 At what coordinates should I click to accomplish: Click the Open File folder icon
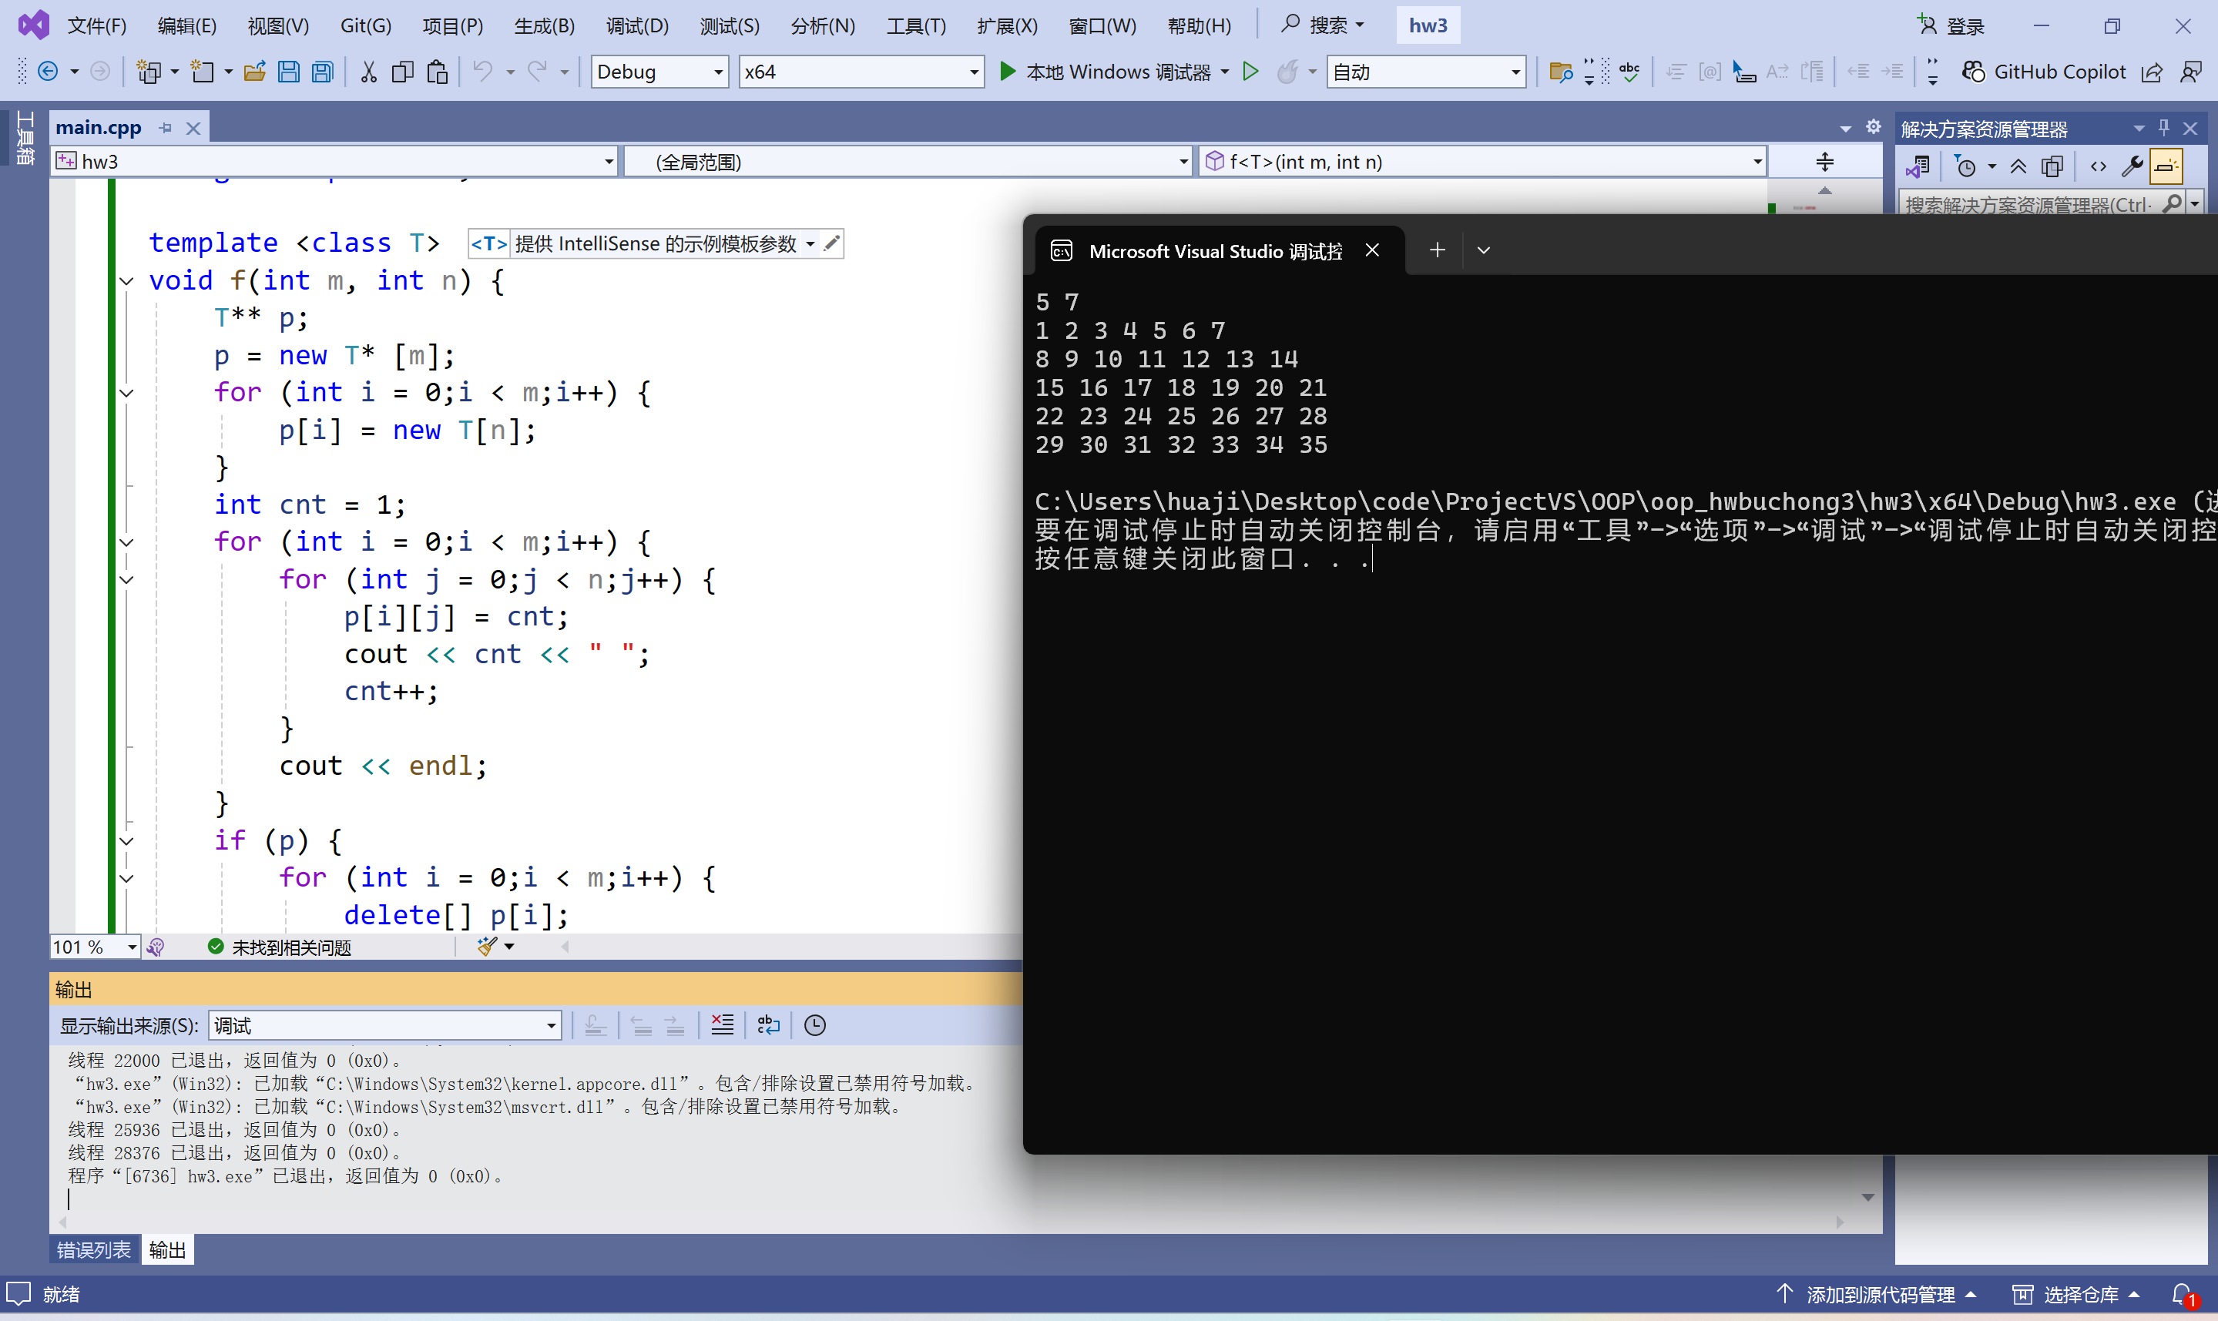(x=254, y=72)
